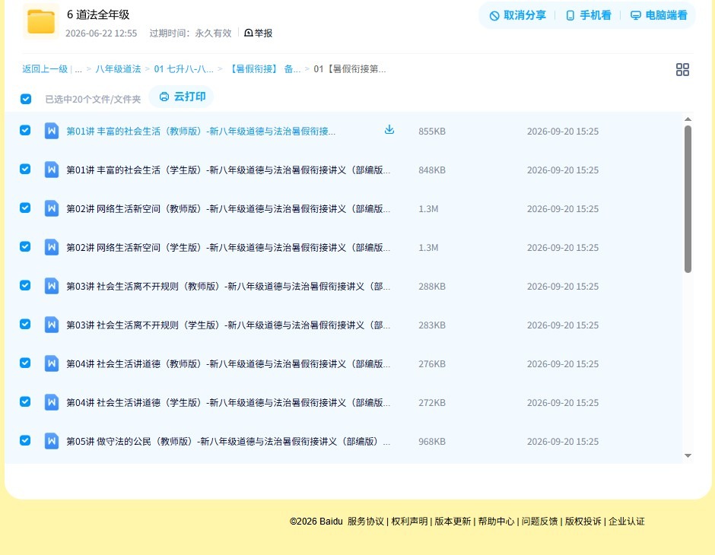
Task: Open file 第01讲 丰富的社会生活（学生版）
Action: coord(228,170)
